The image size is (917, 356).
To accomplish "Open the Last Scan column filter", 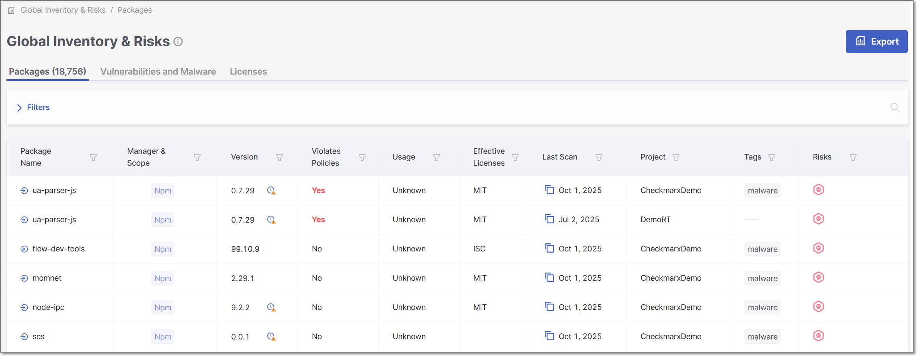I will point(599,158).
